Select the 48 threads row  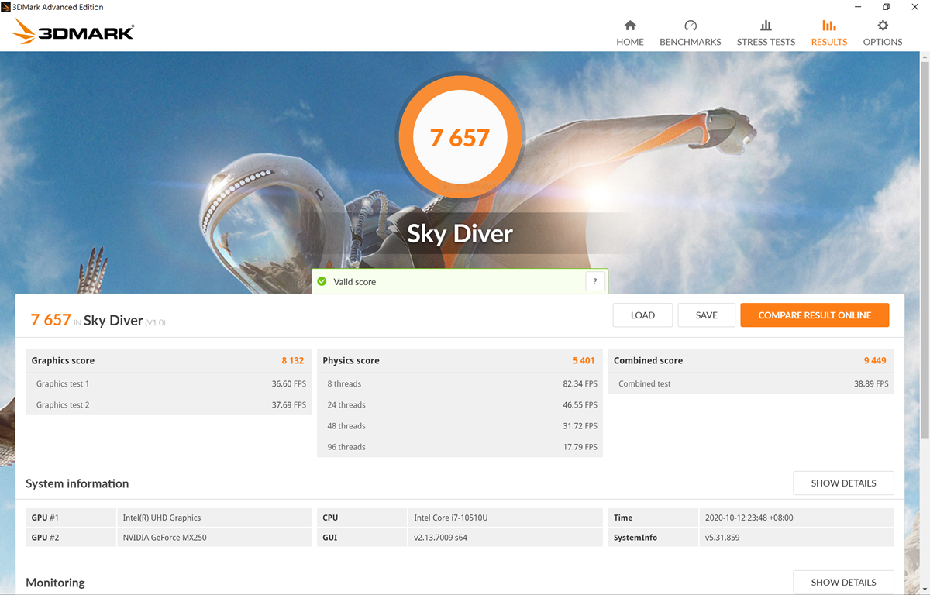click(460, 426)
